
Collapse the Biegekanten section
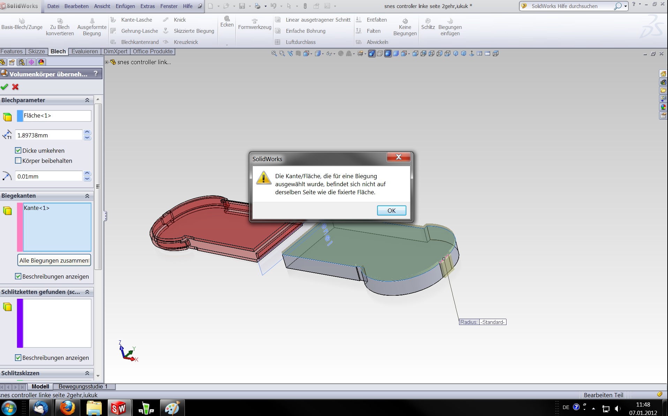coord(87,196)
